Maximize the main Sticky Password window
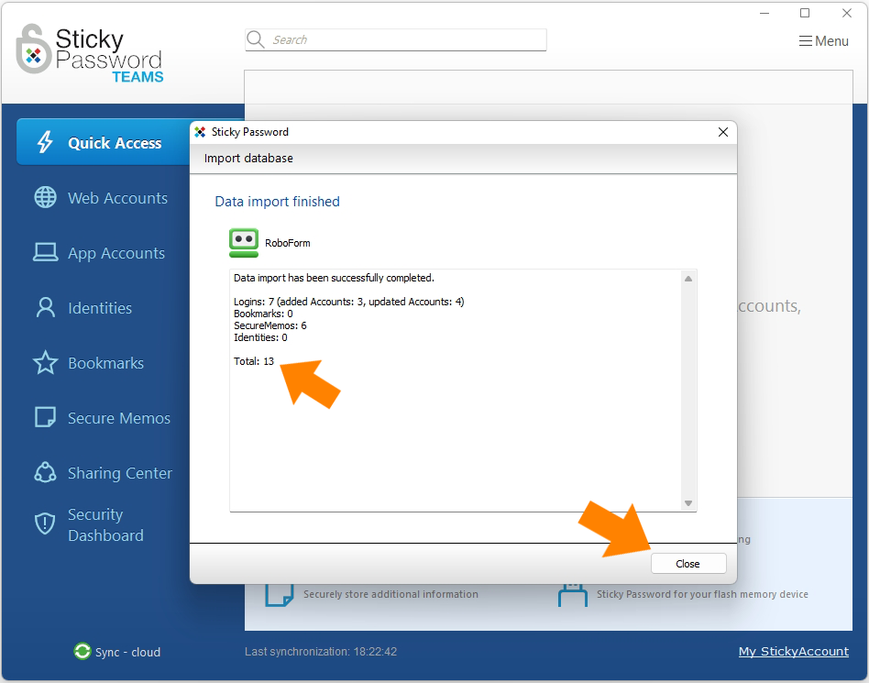The height and width of the screenshot is (683, 869). (805, 13)
